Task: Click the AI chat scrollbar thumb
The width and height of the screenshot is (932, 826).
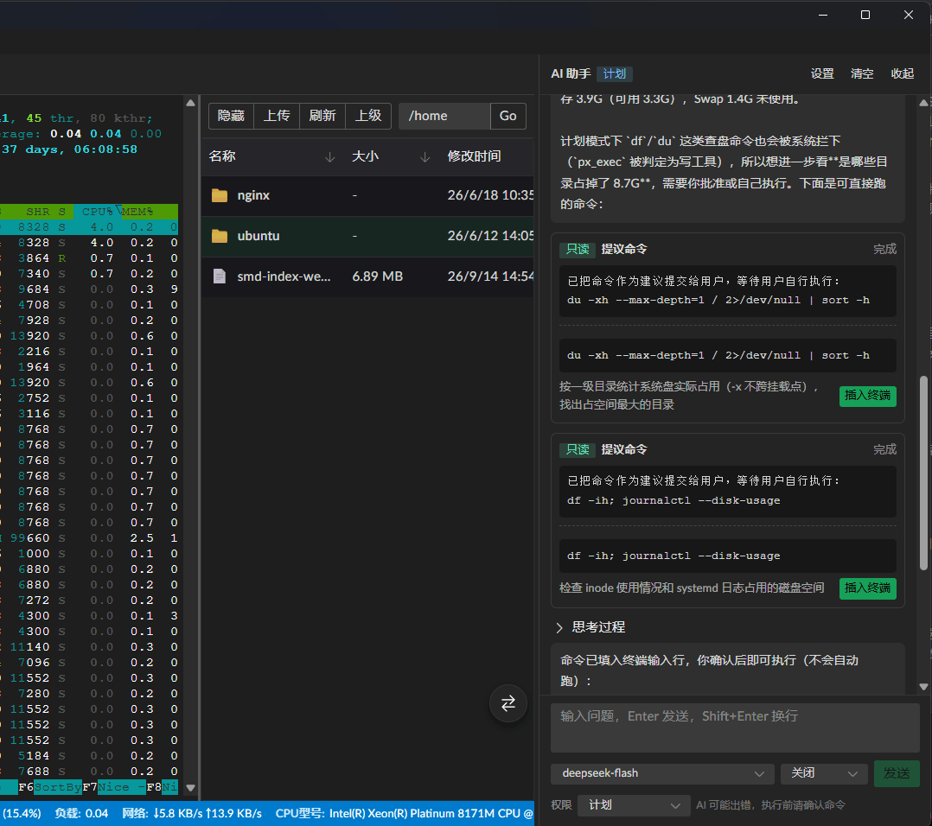Action: pos(923,473)
